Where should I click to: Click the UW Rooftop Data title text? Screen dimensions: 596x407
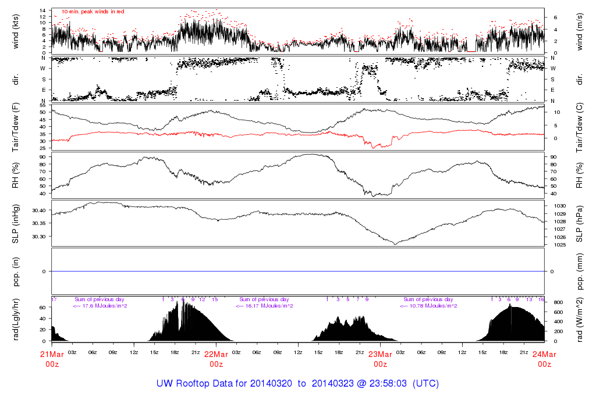coord(297,384)
